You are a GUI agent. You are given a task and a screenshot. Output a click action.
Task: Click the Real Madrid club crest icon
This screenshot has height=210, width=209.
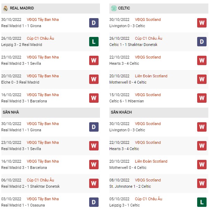click(x=6, y=8)
